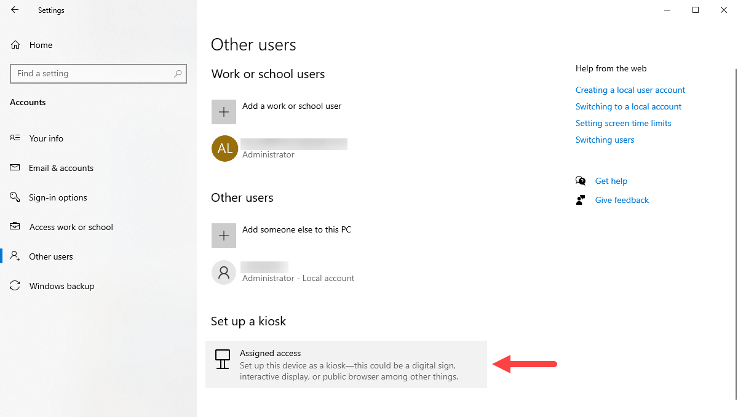The height and width of the screenshot is (417, 738).
Task: Open Assigned access kiosk setup
Action: pos(346,364)
